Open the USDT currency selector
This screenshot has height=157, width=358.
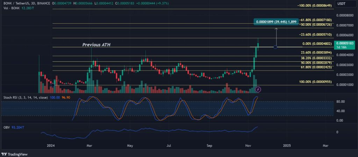(345, 4)
